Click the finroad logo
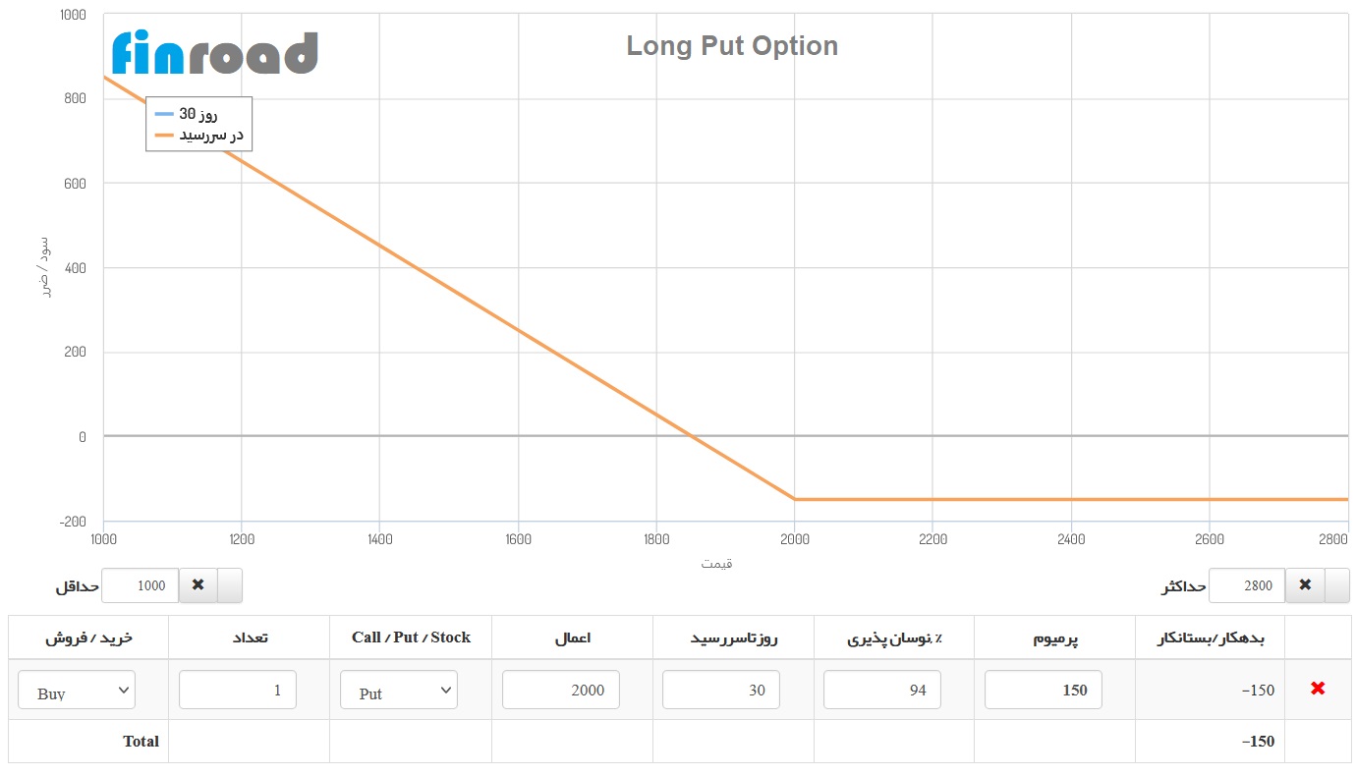The width and height of the screenshot is (1356, 776). pyautogui.click(x=214, y=52)
